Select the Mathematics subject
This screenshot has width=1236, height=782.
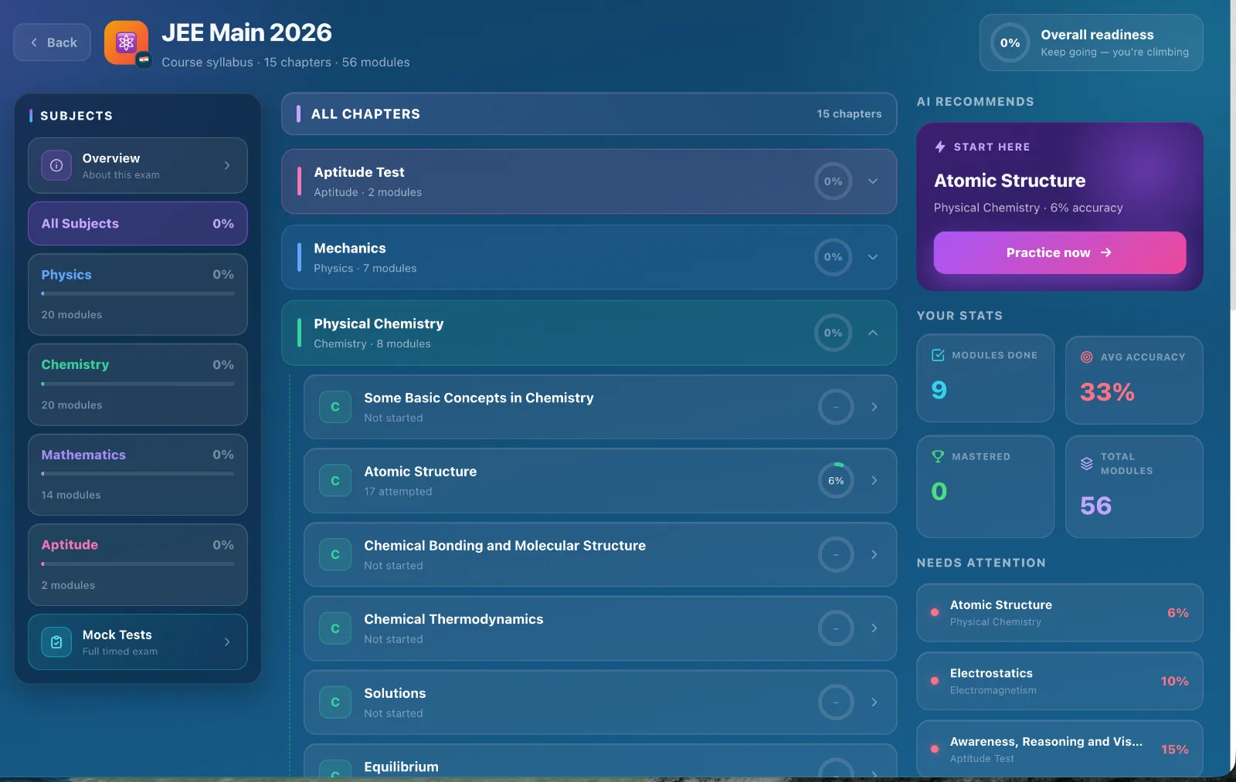[138, 475]
